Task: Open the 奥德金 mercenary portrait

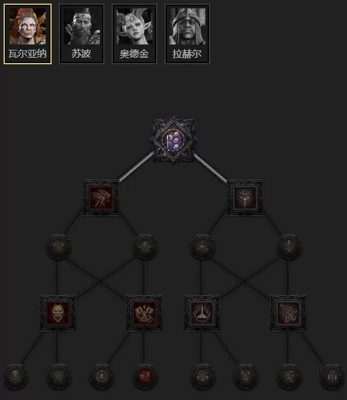Action: [134, 34]
